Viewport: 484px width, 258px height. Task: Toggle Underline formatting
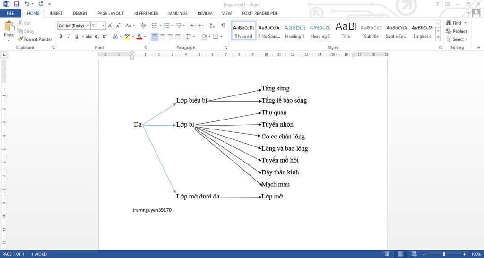[x=77, y=36]
